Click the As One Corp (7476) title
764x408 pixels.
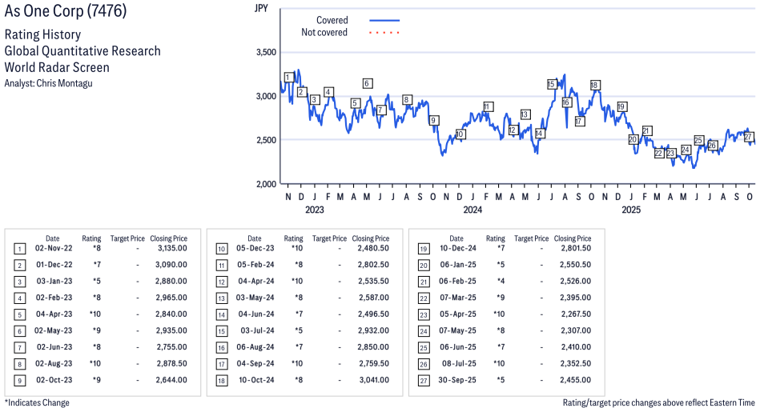pos(66,12)
